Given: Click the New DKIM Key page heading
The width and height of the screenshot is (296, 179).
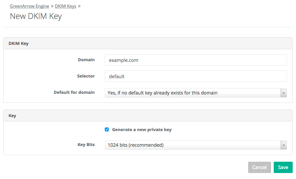Looking at the screenshot, I should [x=36, y=16].
